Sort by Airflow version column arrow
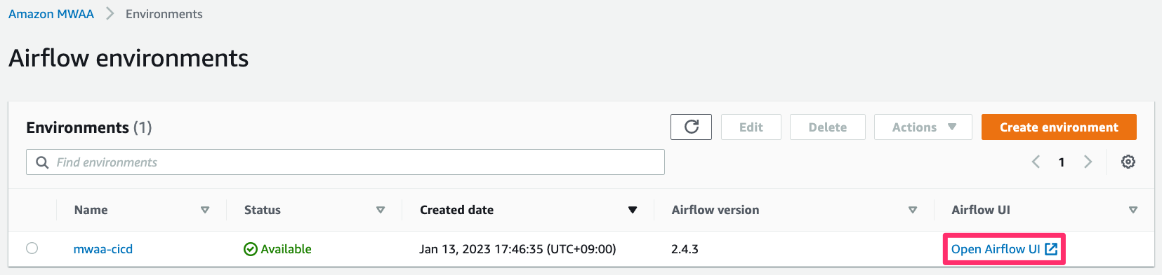Viewport: 1162px width, 275px height. 913,210
